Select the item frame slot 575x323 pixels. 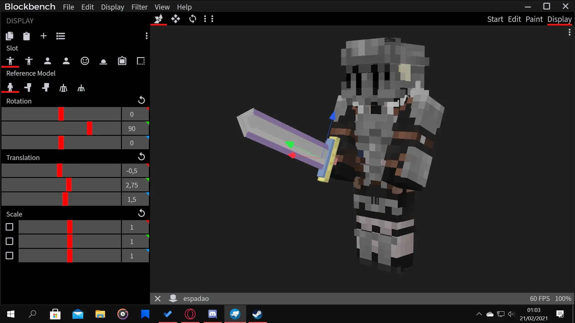pyautogui.click(x=122, y=61)
